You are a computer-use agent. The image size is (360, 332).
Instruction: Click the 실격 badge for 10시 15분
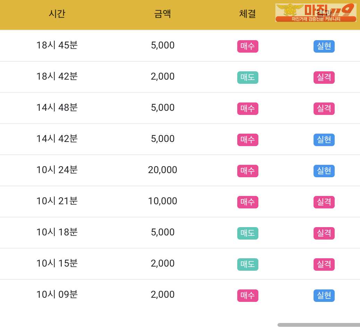(x=324, y=264)
